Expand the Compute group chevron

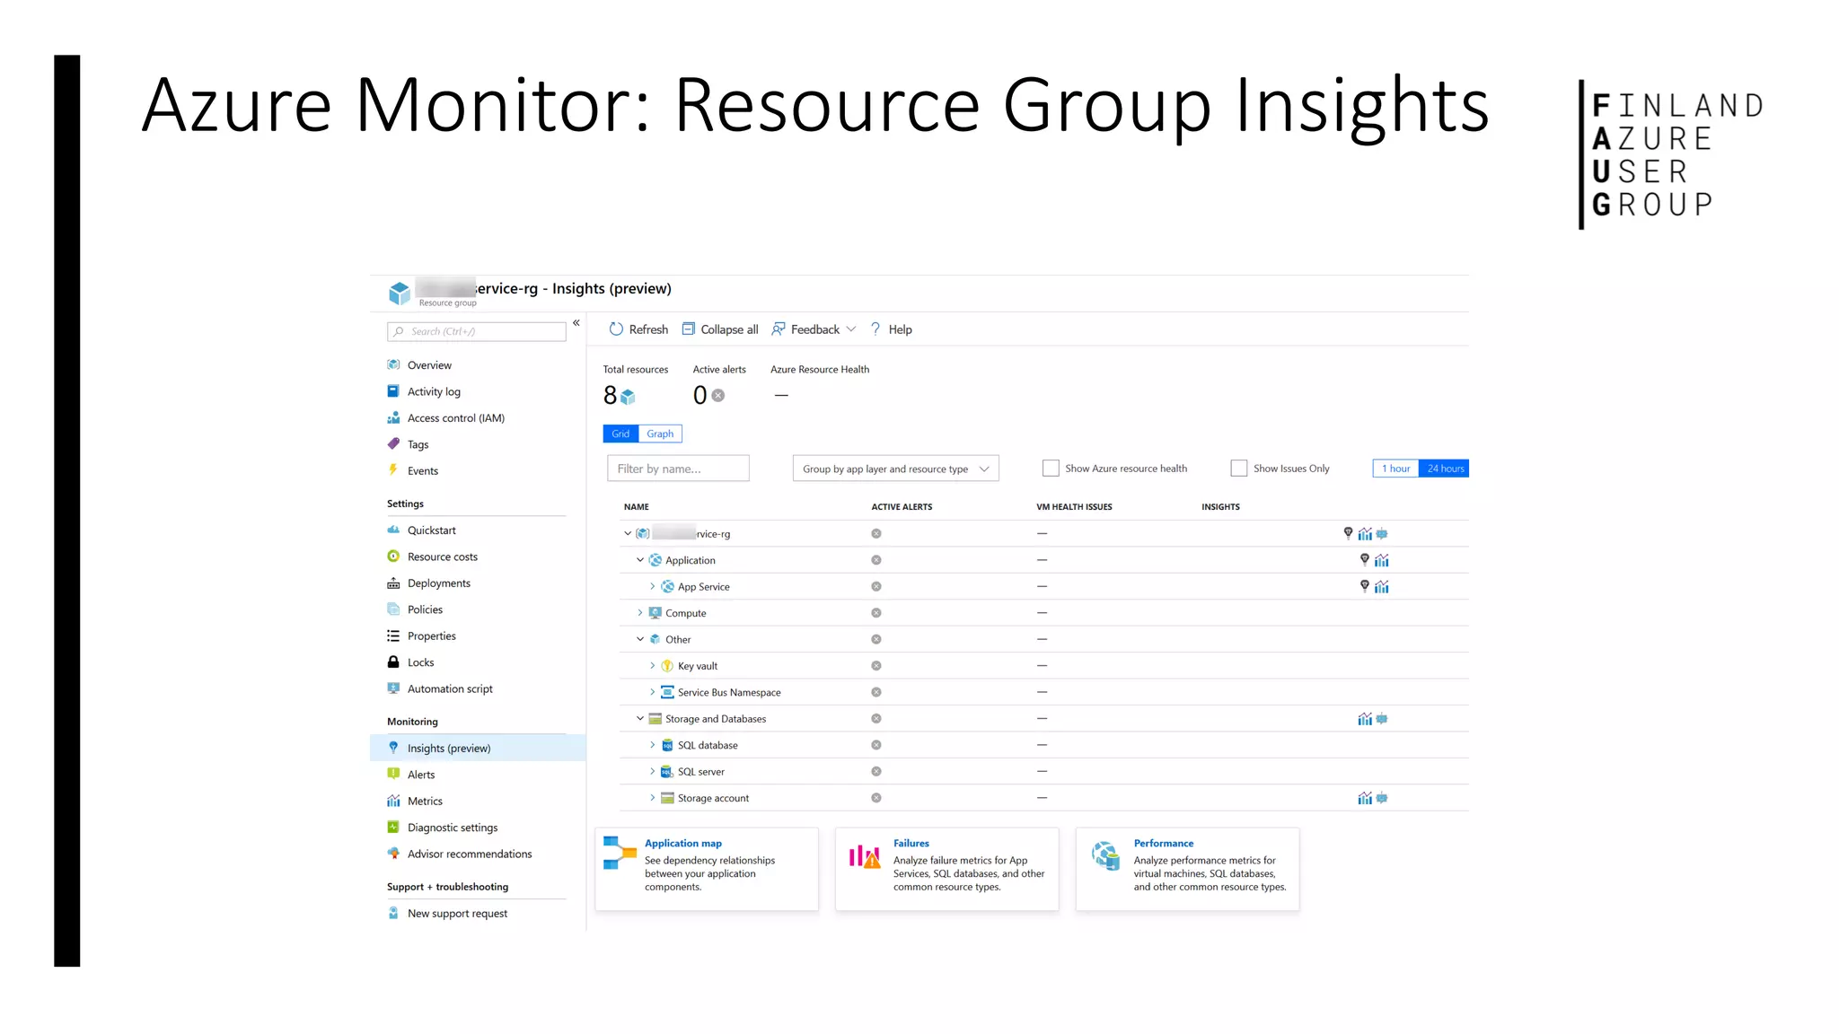pos(640,612)
